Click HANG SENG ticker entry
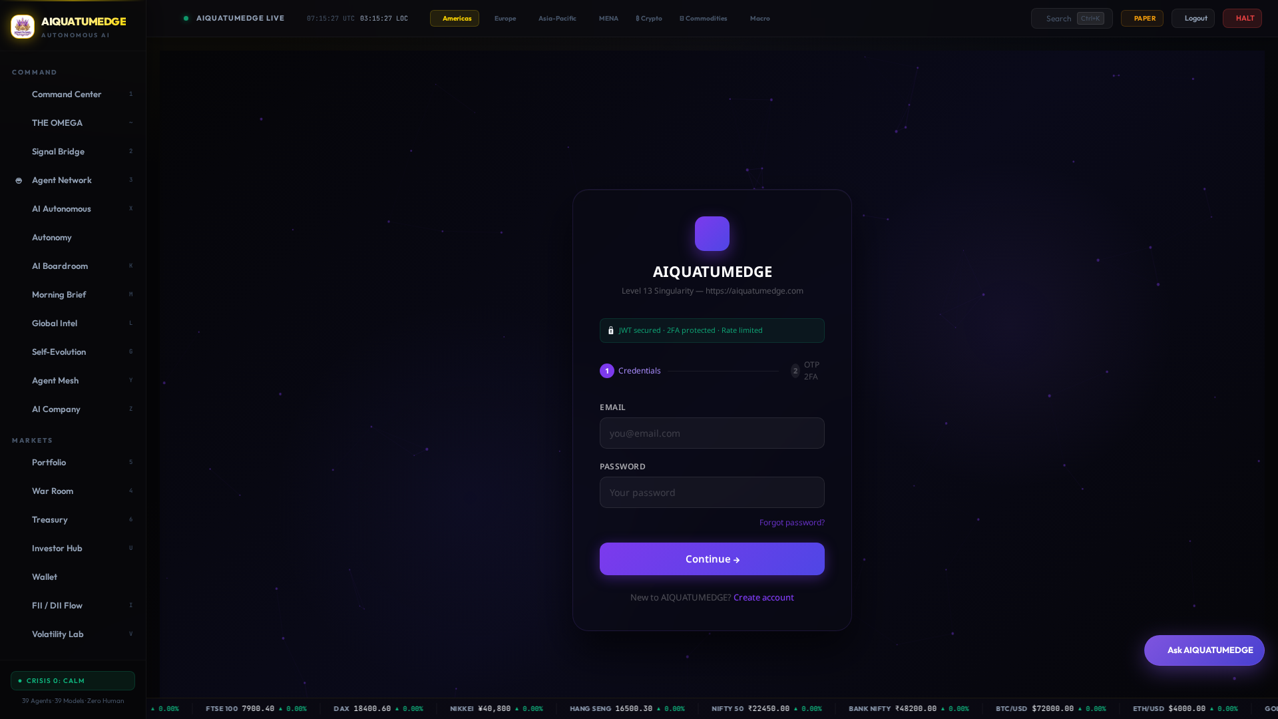This screenshot has height=719, width=1278. click(627, 709)
